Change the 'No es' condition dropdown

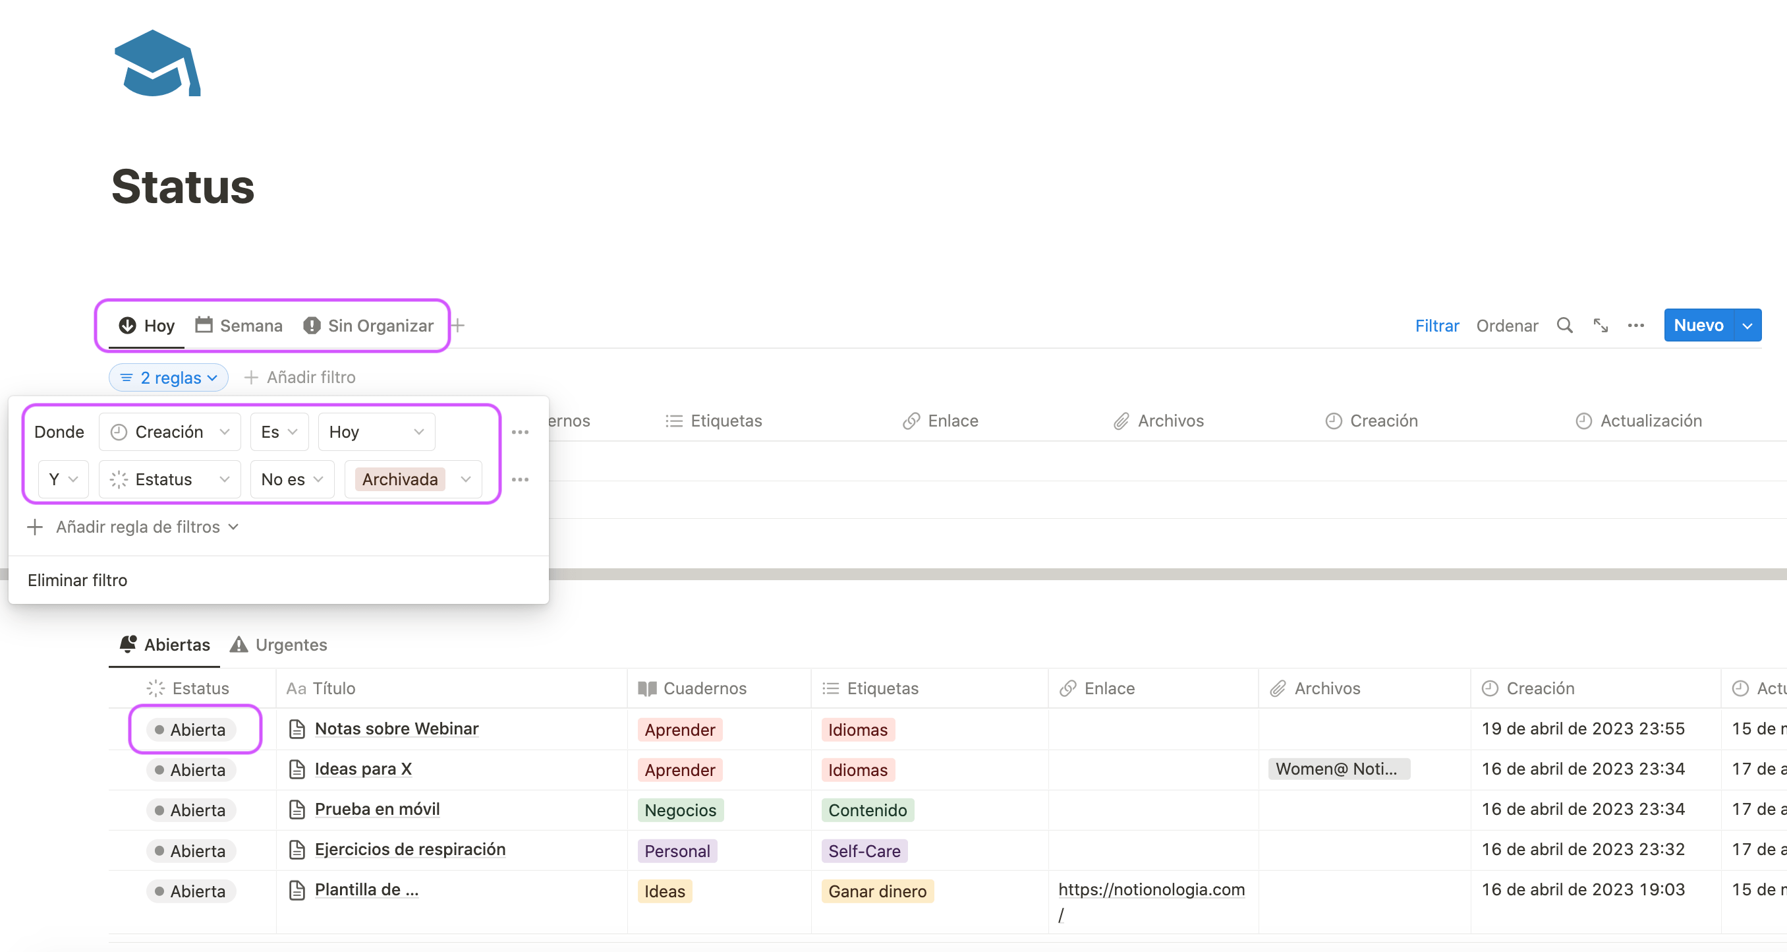(292, 479)
